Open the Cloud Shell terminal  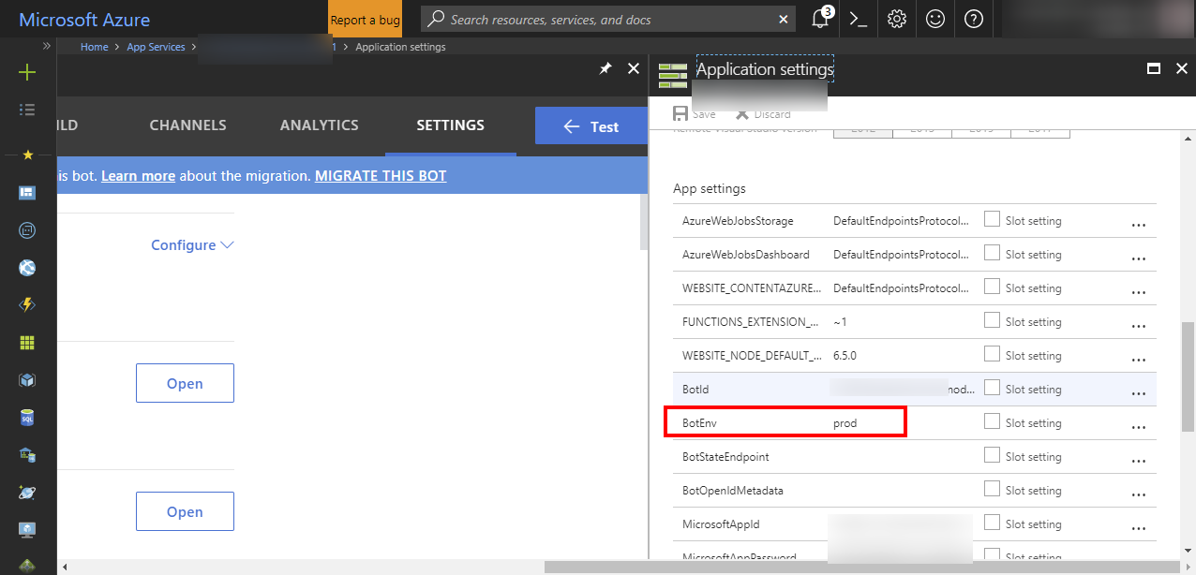pos(857,19)
